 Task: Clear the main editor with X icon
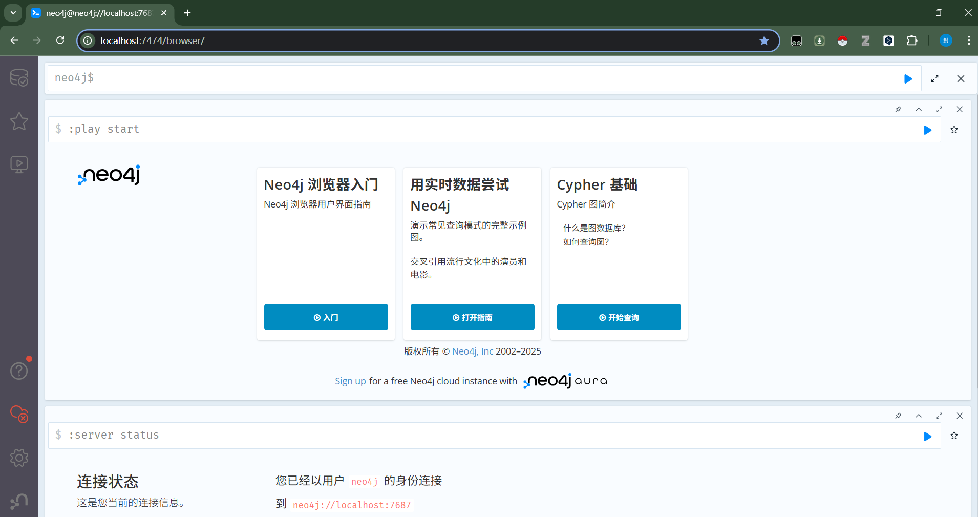pyautogui.click(x=961, y=79)
